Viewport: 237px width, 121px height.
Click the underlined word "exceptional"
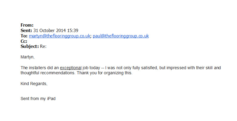click(x=70, y=68)
